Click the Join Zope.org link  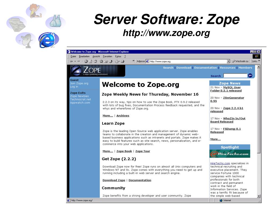point(79,83)
